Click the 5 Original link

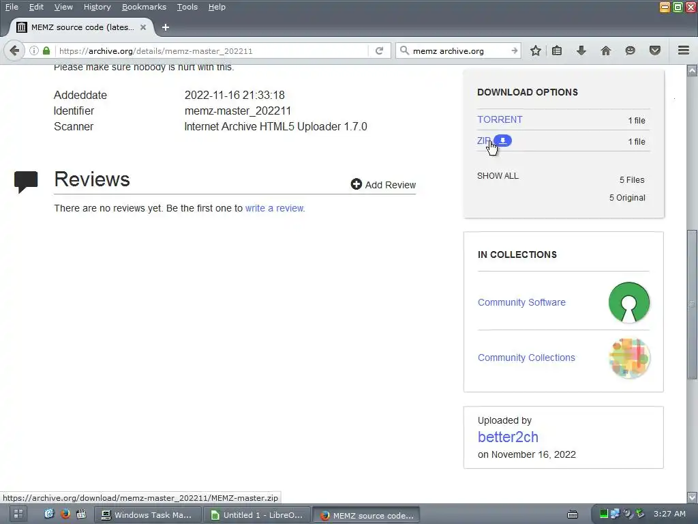[x=627, y=197]
